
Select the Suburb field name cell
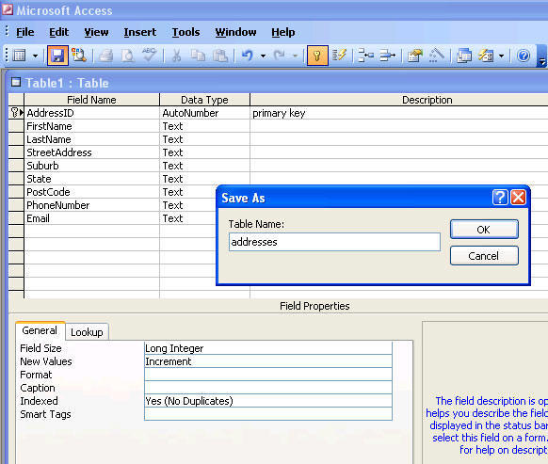pyautogui.click(x=91, y=166)
